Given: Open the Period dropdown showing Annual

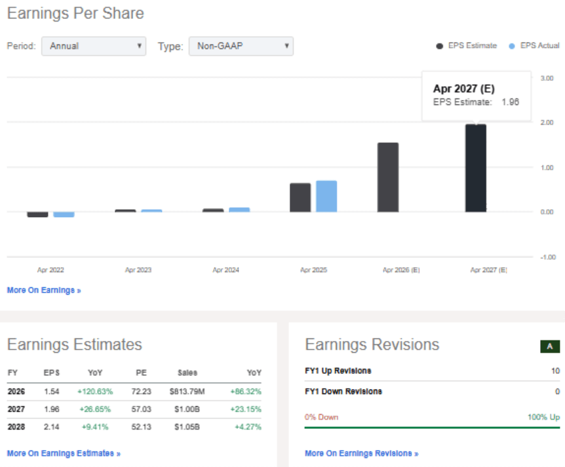Looking at the screenshot, I should [x=93, y=46].
